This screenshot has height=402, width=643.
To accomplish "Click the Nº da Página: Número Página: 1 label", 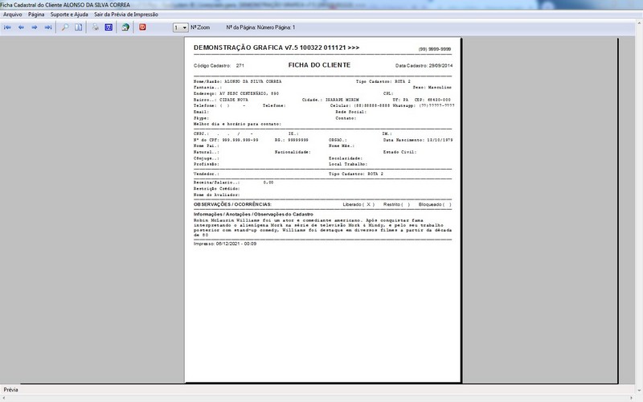I will coord(260,27).
